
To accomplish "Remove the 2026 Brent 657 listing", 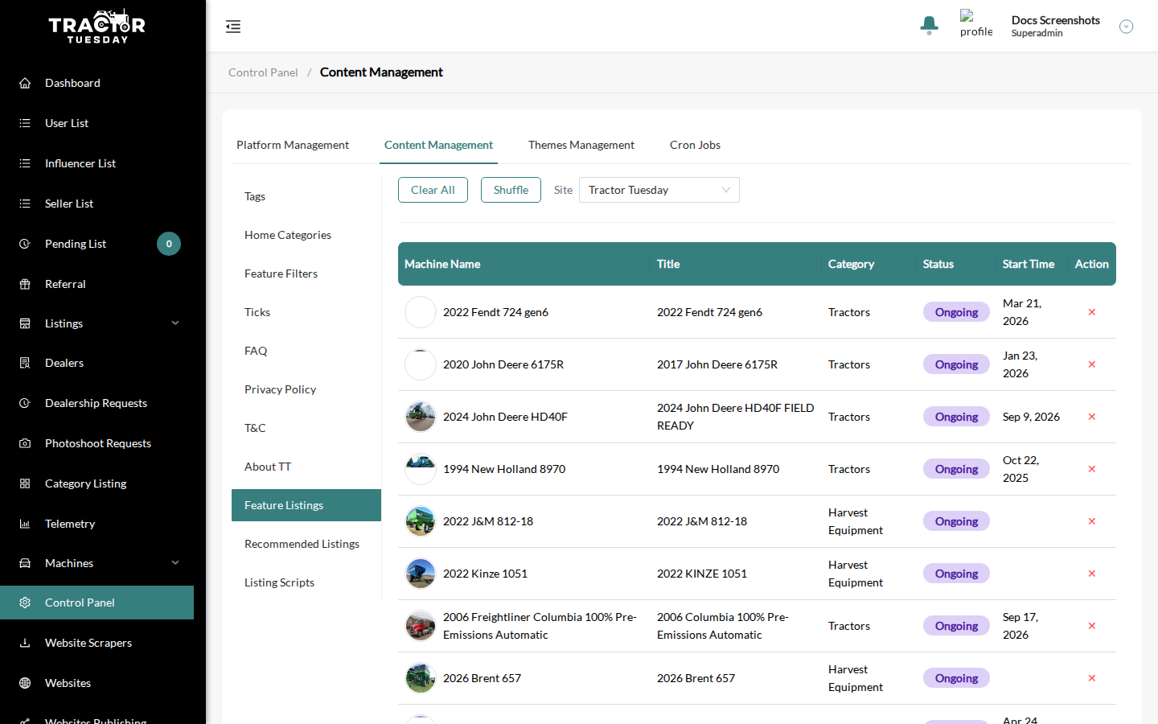I will [x=1091, y=678].
